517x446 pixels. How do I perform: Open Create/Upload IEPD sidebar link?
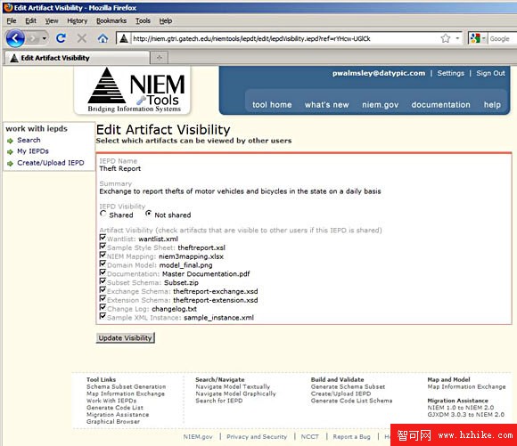tap(51, 163)
